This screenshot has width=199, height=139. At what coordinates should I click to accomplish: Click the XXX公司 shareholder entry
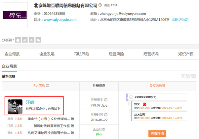coord(139,115)
